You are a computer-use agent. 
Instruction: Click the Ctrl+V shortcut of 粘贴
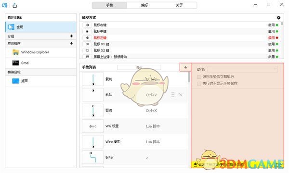point(151,95)
